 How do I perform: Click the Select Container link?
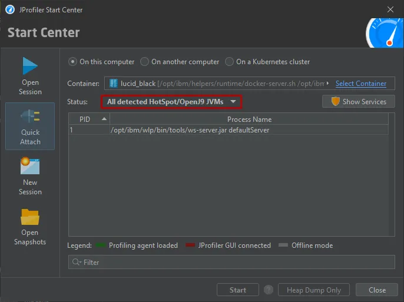click(360, 84)
